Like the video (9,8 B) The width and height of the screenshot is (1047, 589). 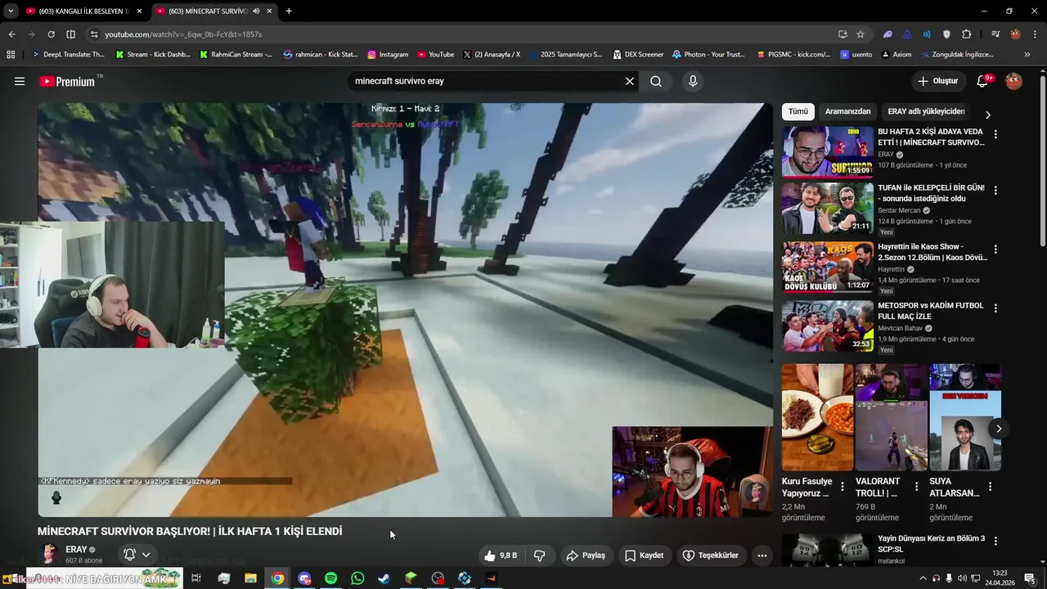point(501,555)
